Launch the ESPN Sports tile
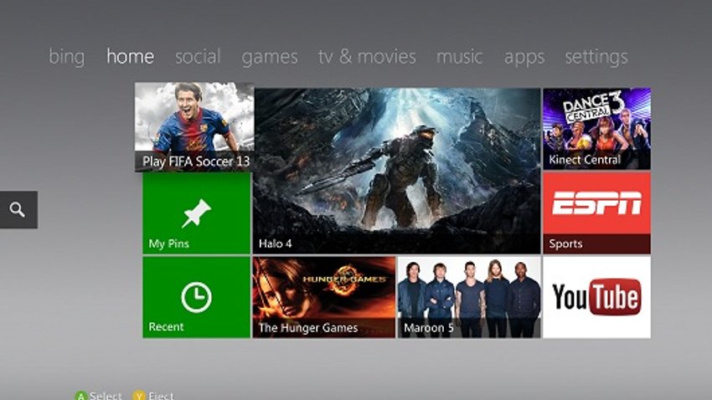Image resolution: width=712 pixels, height=400 pixels. click(596, 213)
